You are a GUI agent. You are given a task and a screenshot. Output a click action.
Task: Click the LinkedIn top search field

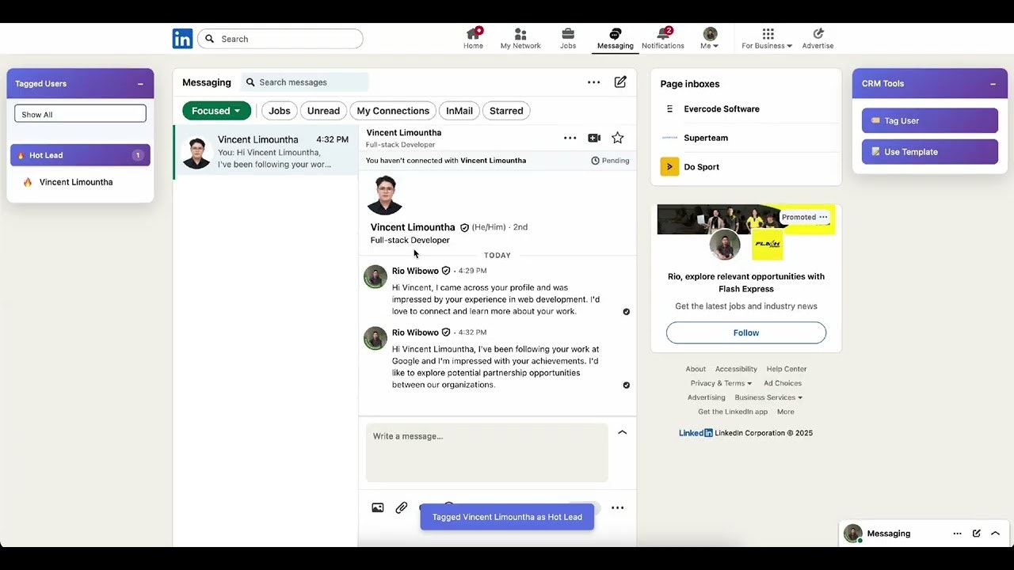coord(280,39)
